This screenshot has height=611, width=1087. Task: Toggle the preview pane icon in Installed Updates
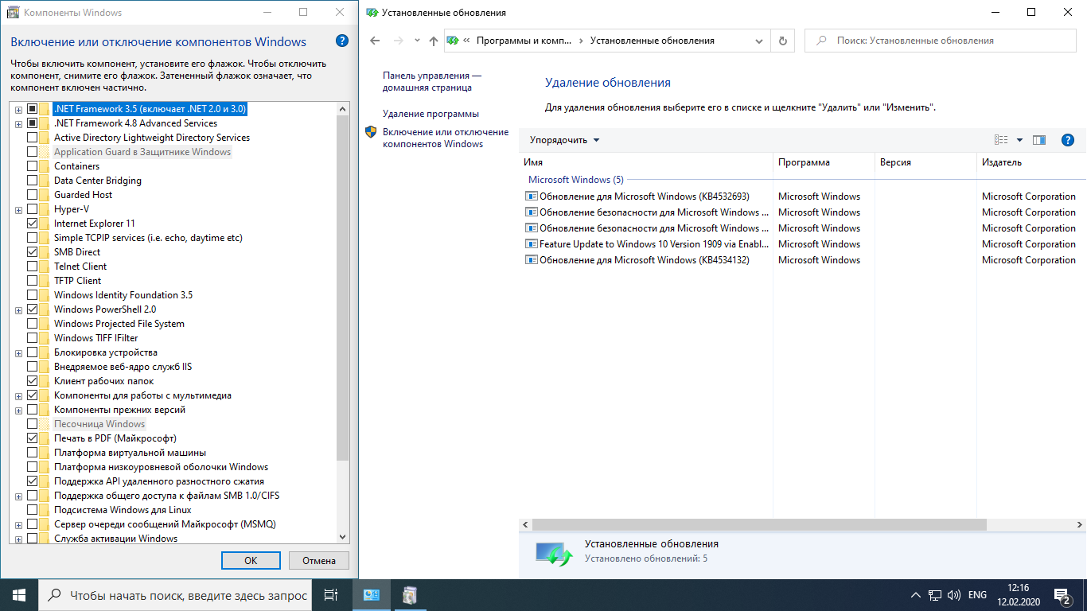1039,140
